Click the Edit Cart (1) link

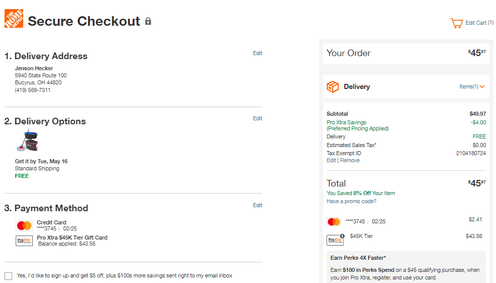click(479, 23)
